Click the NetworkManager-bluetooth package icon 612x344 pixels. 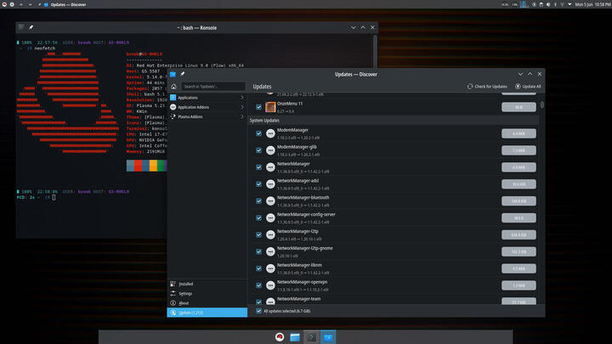(x=270, y=200)
